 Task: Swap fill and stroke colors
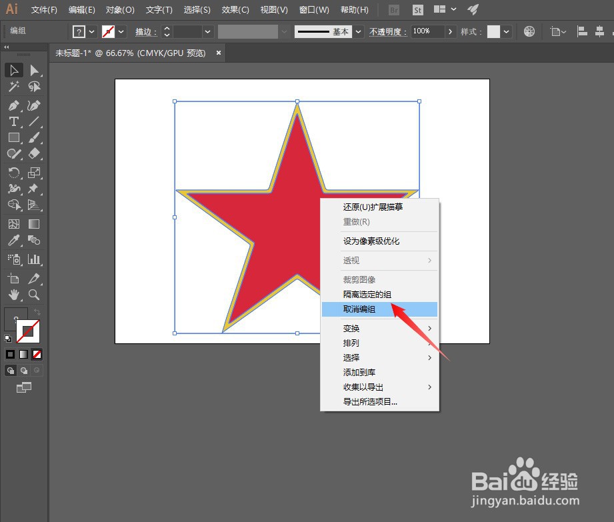pyautogui.click(x=38, y=311)
